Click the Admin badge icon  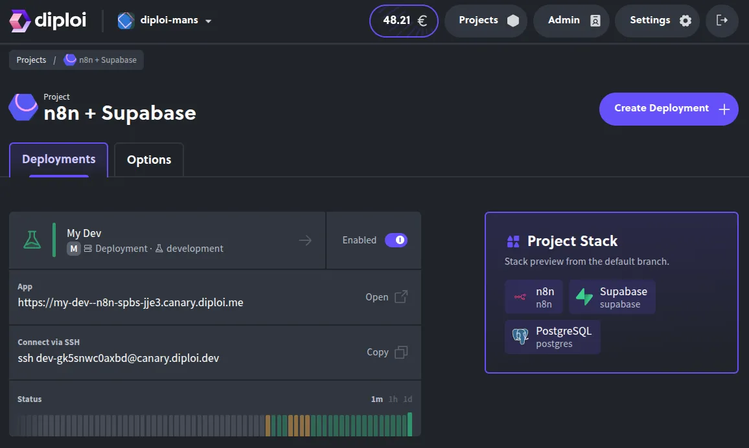point(593,20)
